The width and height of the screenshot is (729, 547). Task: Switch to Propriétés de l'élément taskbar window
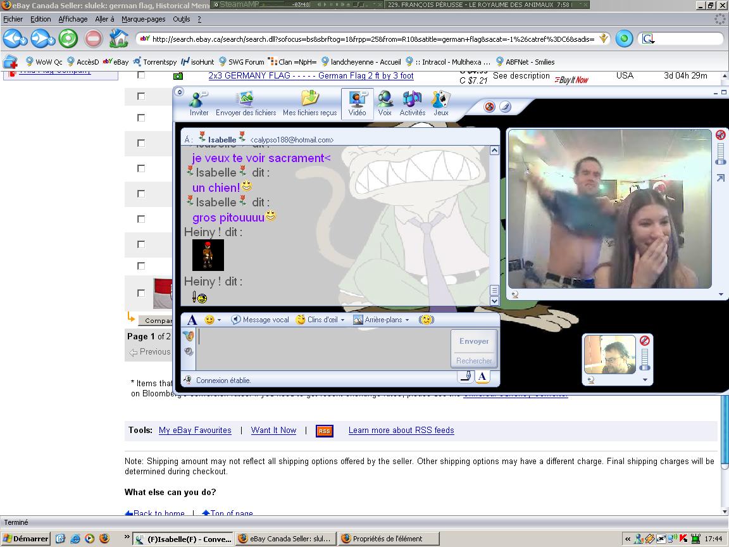[389, 539]
